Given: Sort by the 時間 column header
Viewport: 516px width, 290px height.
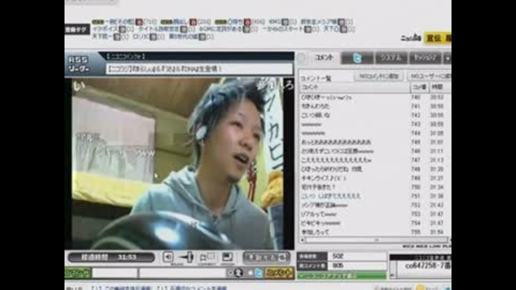Looking at the screenshot, I should [x=440, y=87].
